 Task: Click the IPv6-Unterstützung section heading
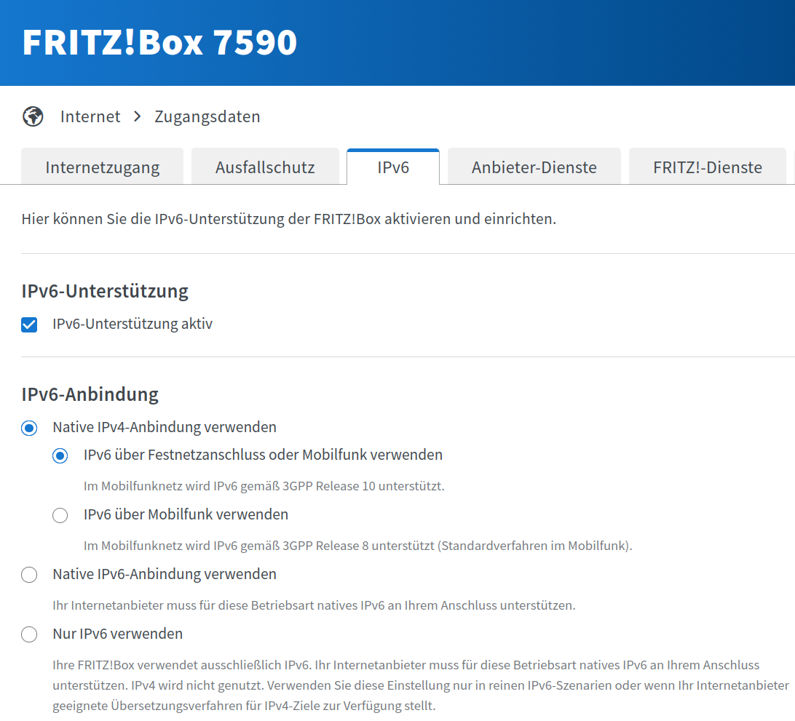pos(105,291)
